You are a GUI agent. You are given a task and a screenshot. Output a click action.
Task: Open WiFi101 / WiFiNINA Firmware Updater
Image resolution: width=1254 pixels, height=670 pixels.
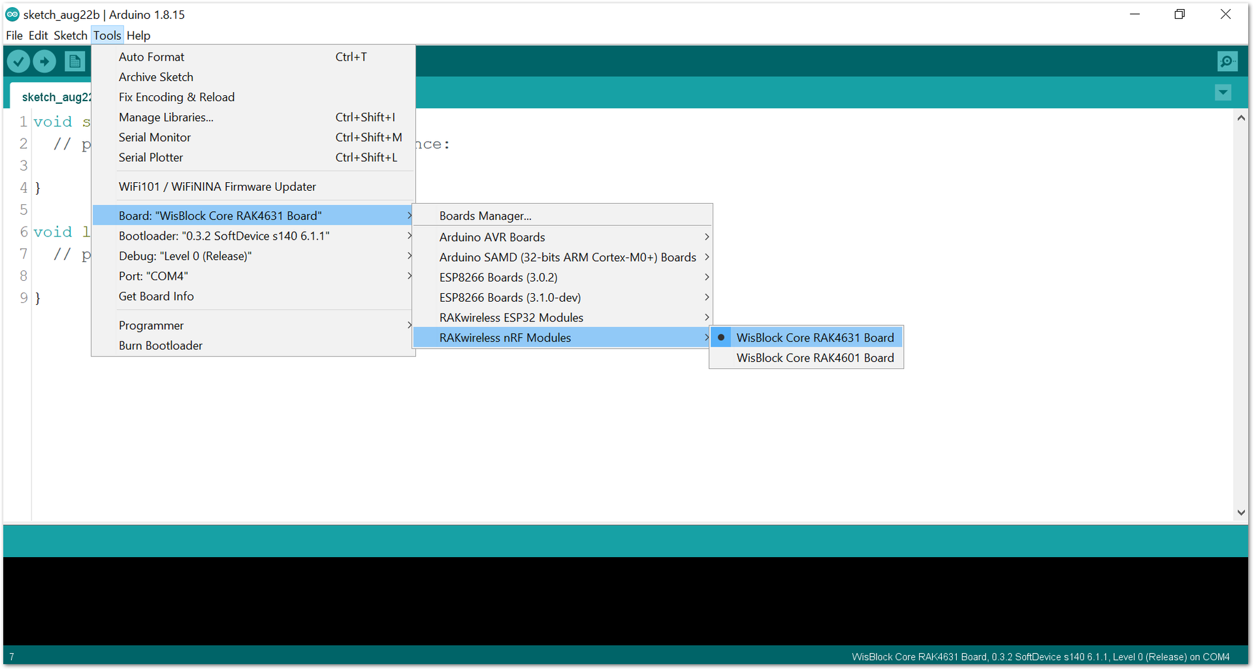pyautogui.click(x=253, y=187)
